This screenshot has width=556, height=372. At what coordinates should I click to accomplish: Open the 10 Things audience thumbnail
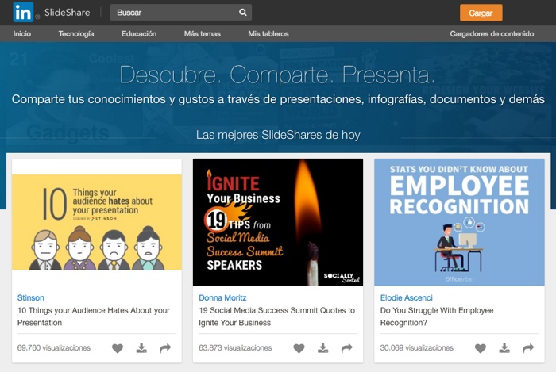coord(97,222)
